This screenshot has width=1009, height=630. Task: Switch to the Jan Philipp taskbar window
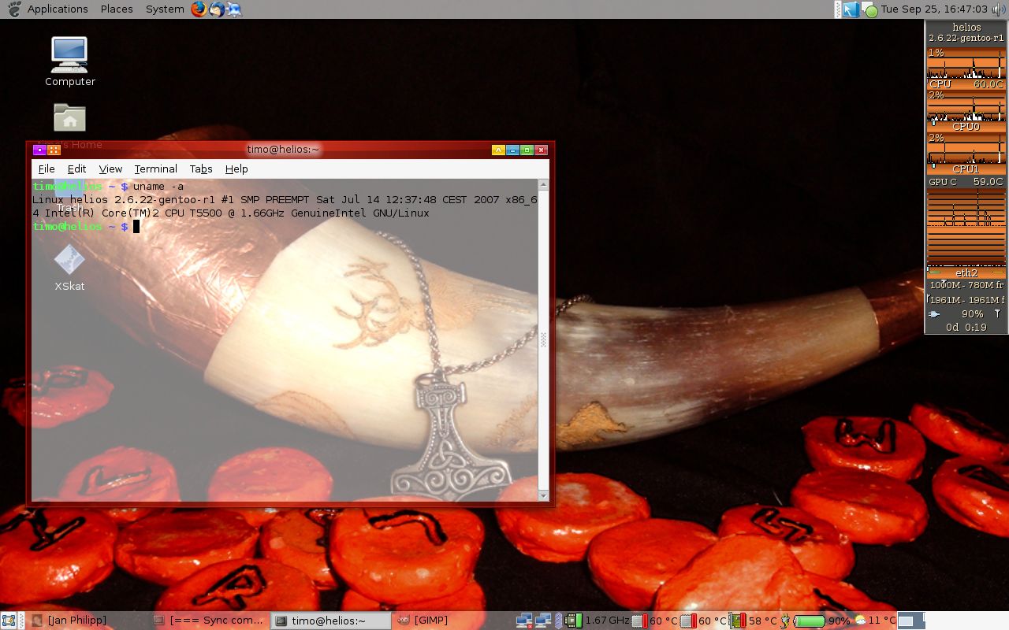pyautogui.click(x=84, y=621)
